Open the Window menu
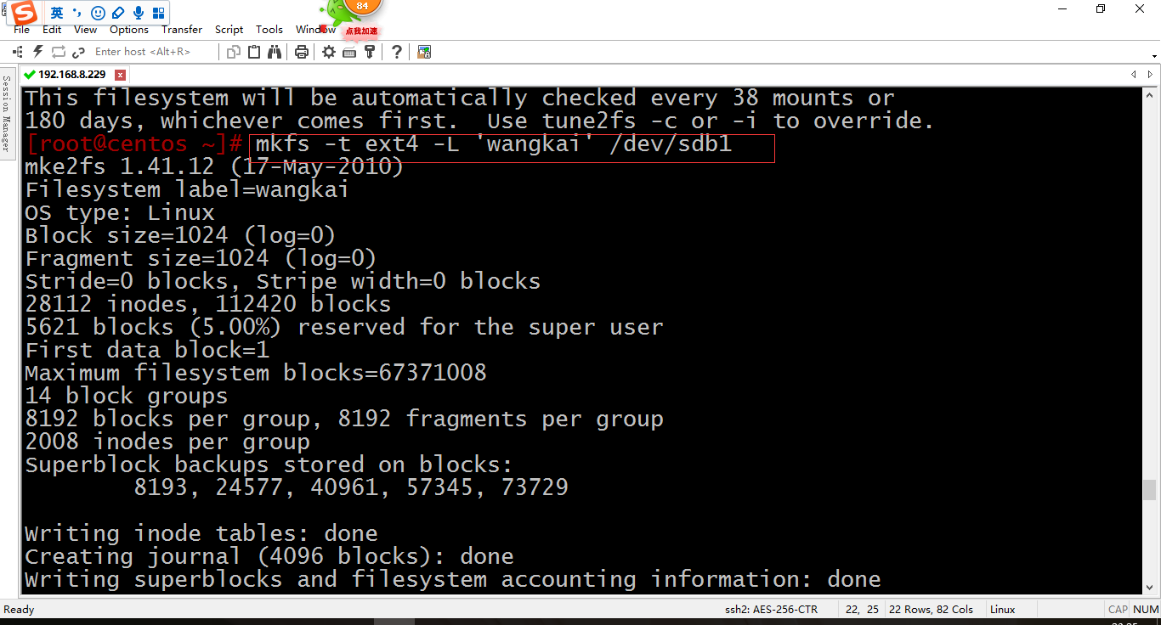The width and height of the screenshot is (1161, 625). (315, 30)
